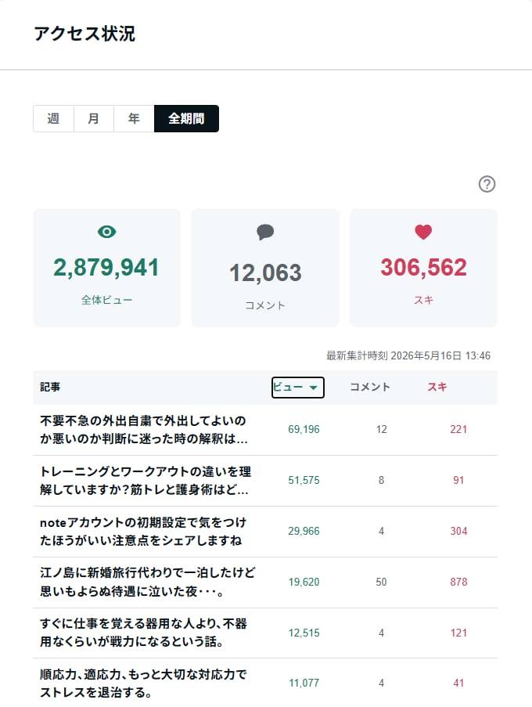Open the help question-mark icon
The image size is (532, 707).
tap(487, 184)
